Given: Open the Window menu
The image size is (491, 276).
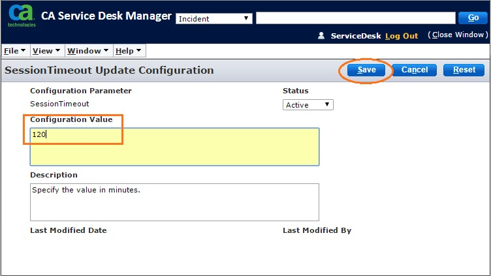Looking at the screenshot, I should [x=88, y=51].
